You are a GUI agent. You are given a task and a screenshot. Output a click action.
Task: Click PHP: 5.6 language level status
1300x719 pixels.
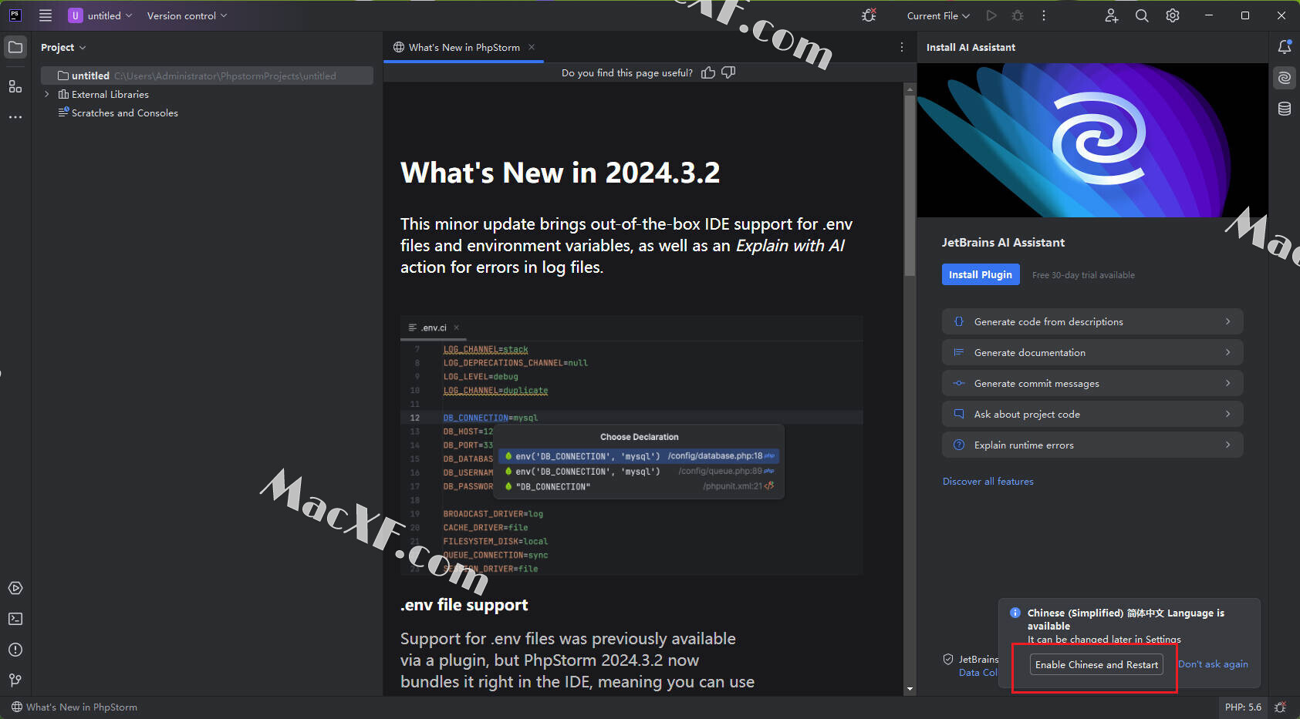(x=1243, y=707)
